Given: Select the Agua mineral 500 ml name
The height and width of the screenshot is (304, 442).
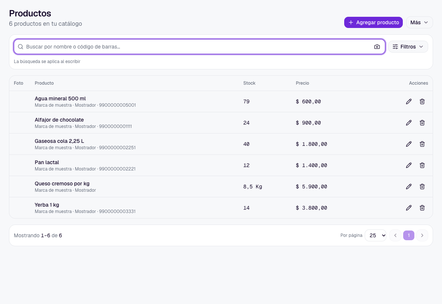Looking at the screenshot, I should 60,98.
